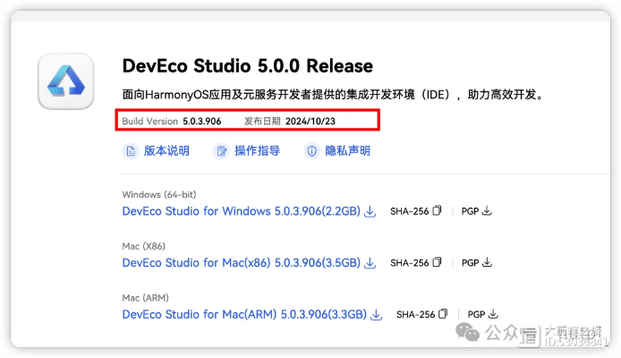Click the download arrow for Mac(ARM) installer
Viewport: 621px width, 358px height.
point(377,315)
